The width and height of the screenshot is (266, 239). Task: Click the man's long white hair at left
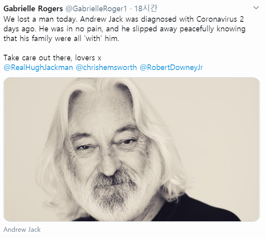point(54,152)
